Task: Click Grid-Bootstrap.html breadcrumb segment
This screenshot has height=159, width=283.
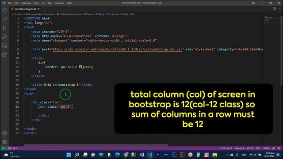Action: tap(71, 14)
